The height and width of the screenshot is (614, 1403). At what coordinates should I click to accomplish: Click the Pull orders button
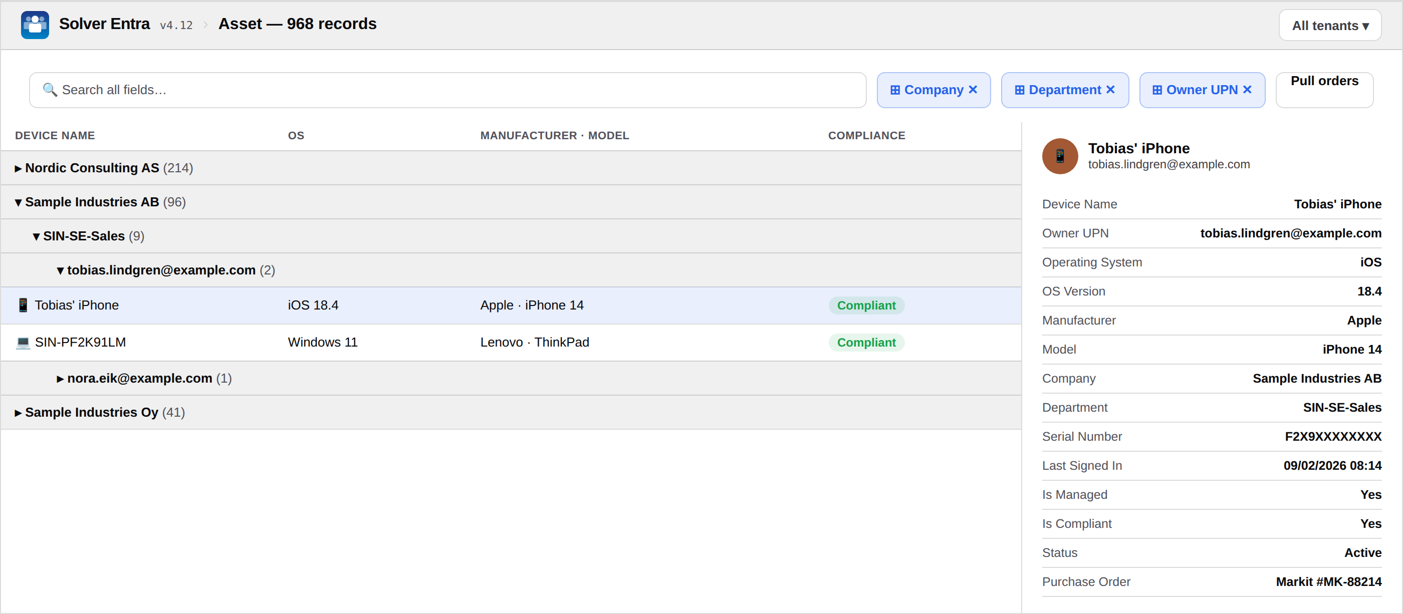click(1324, 90)
